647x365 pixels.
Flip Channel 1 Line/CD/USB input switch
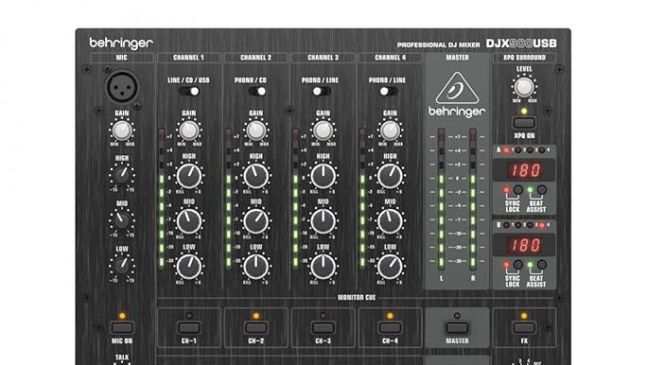click(189, 92)
